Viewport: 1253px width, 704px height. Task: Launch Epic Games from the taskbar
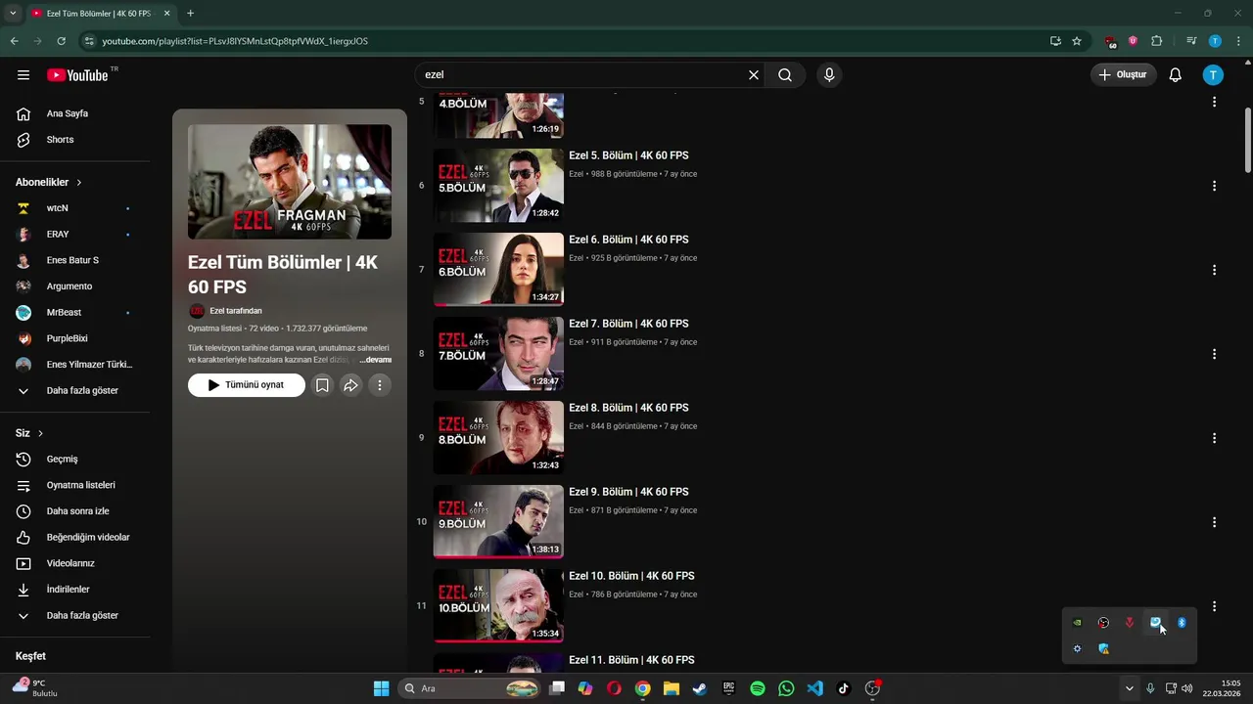[728, 688]
